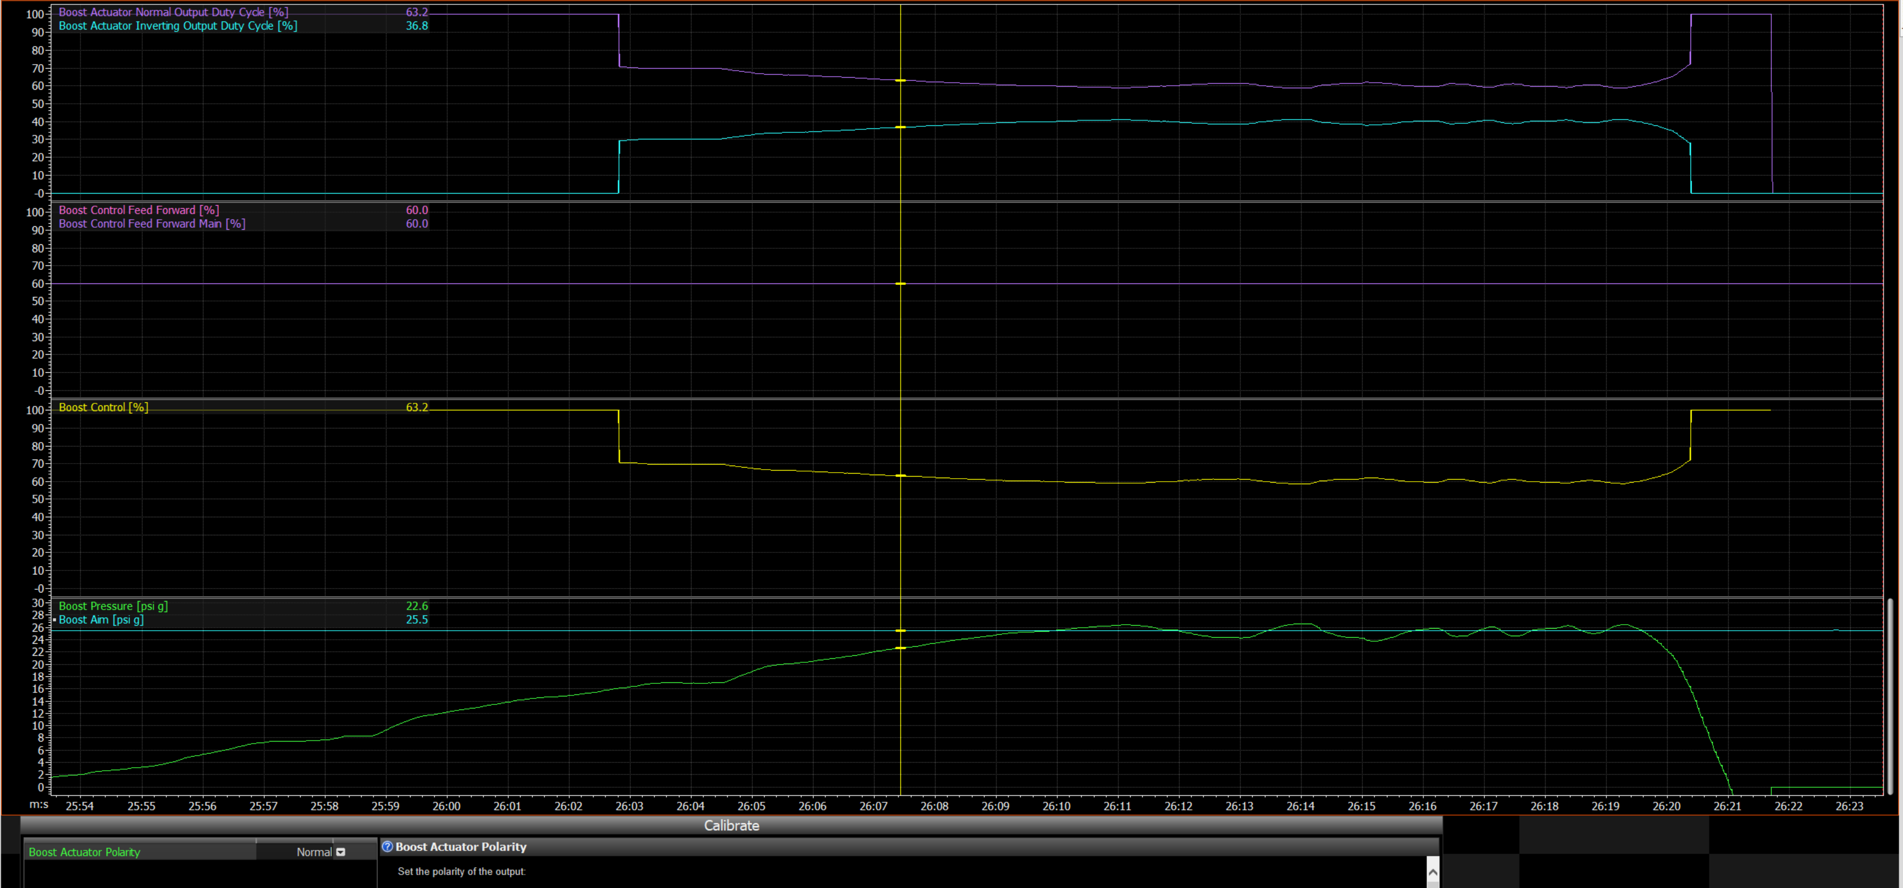Click cursor marker on the Boost Pressure trace

point(900,648)
